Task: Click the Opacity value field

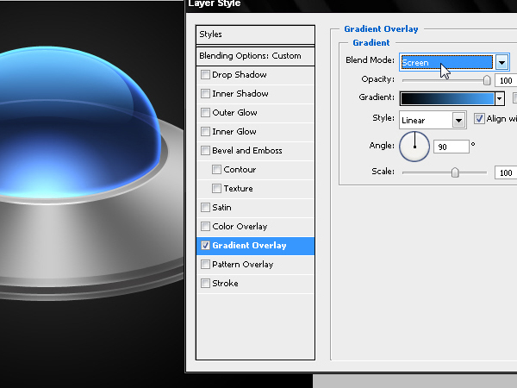Action: [506, 80]
